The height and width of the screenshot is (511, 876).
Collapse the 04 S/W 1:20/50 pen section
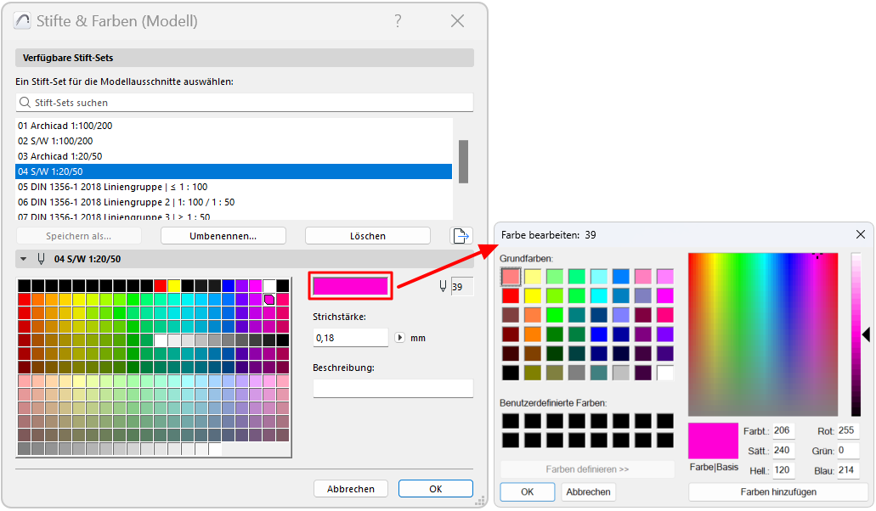[23, 257]
